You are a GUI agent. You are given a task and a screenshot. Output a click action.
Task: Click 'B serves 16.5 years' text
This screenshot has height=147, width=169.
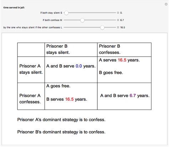67,99
